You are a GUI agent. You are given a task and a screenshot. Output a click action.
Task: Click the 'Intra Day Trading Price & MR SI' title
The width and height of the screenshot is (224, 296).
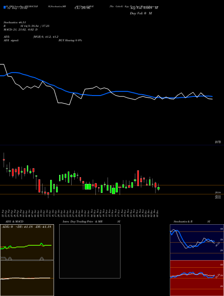[x=91, y=222]
